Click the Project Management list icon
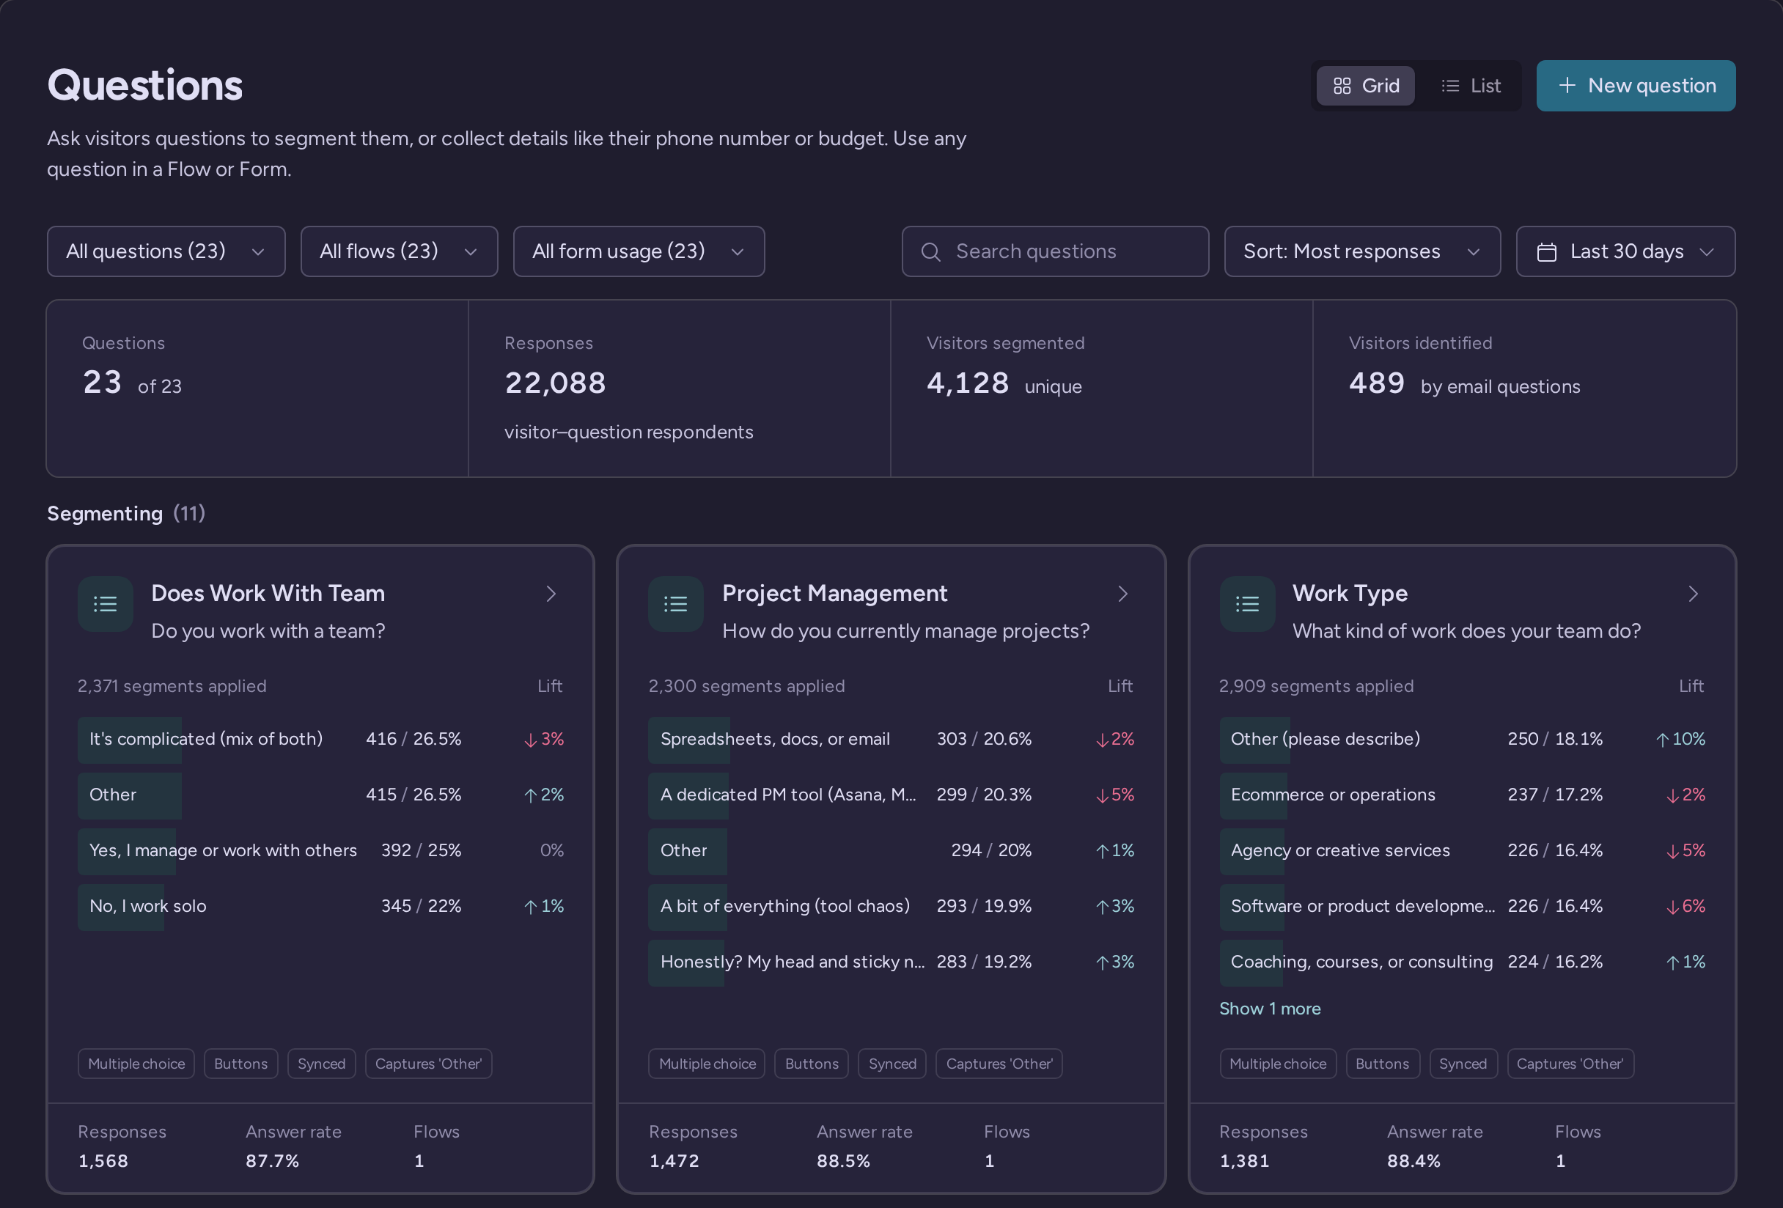The image size is (1783, 1208). click(x=676, y=605)
